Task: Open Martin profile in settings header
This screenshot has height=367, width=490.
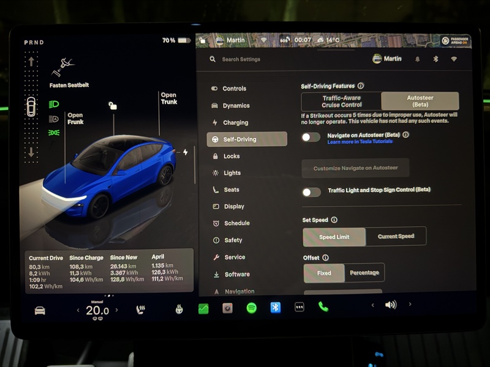Action: tap(387, 59)
